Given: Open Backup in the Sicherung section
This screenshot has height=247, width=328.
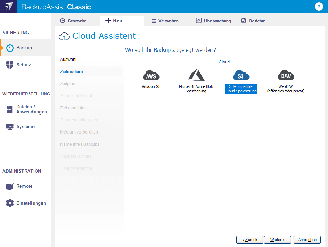Looking at the screenshot, I should coord(26,48).
